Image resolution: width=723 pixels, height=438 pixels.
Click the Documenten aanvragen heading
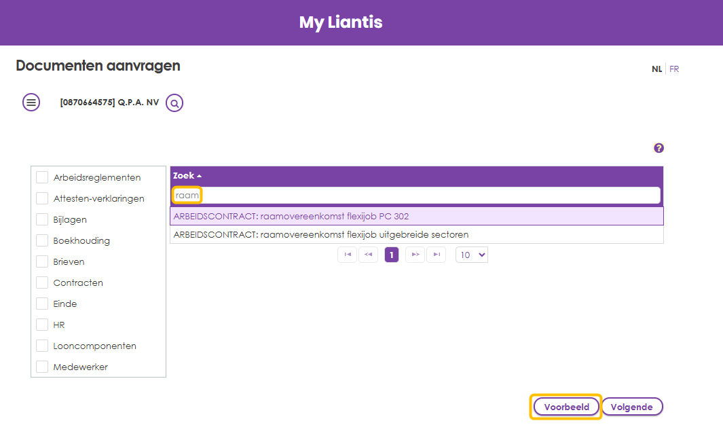tap(98, 66)
